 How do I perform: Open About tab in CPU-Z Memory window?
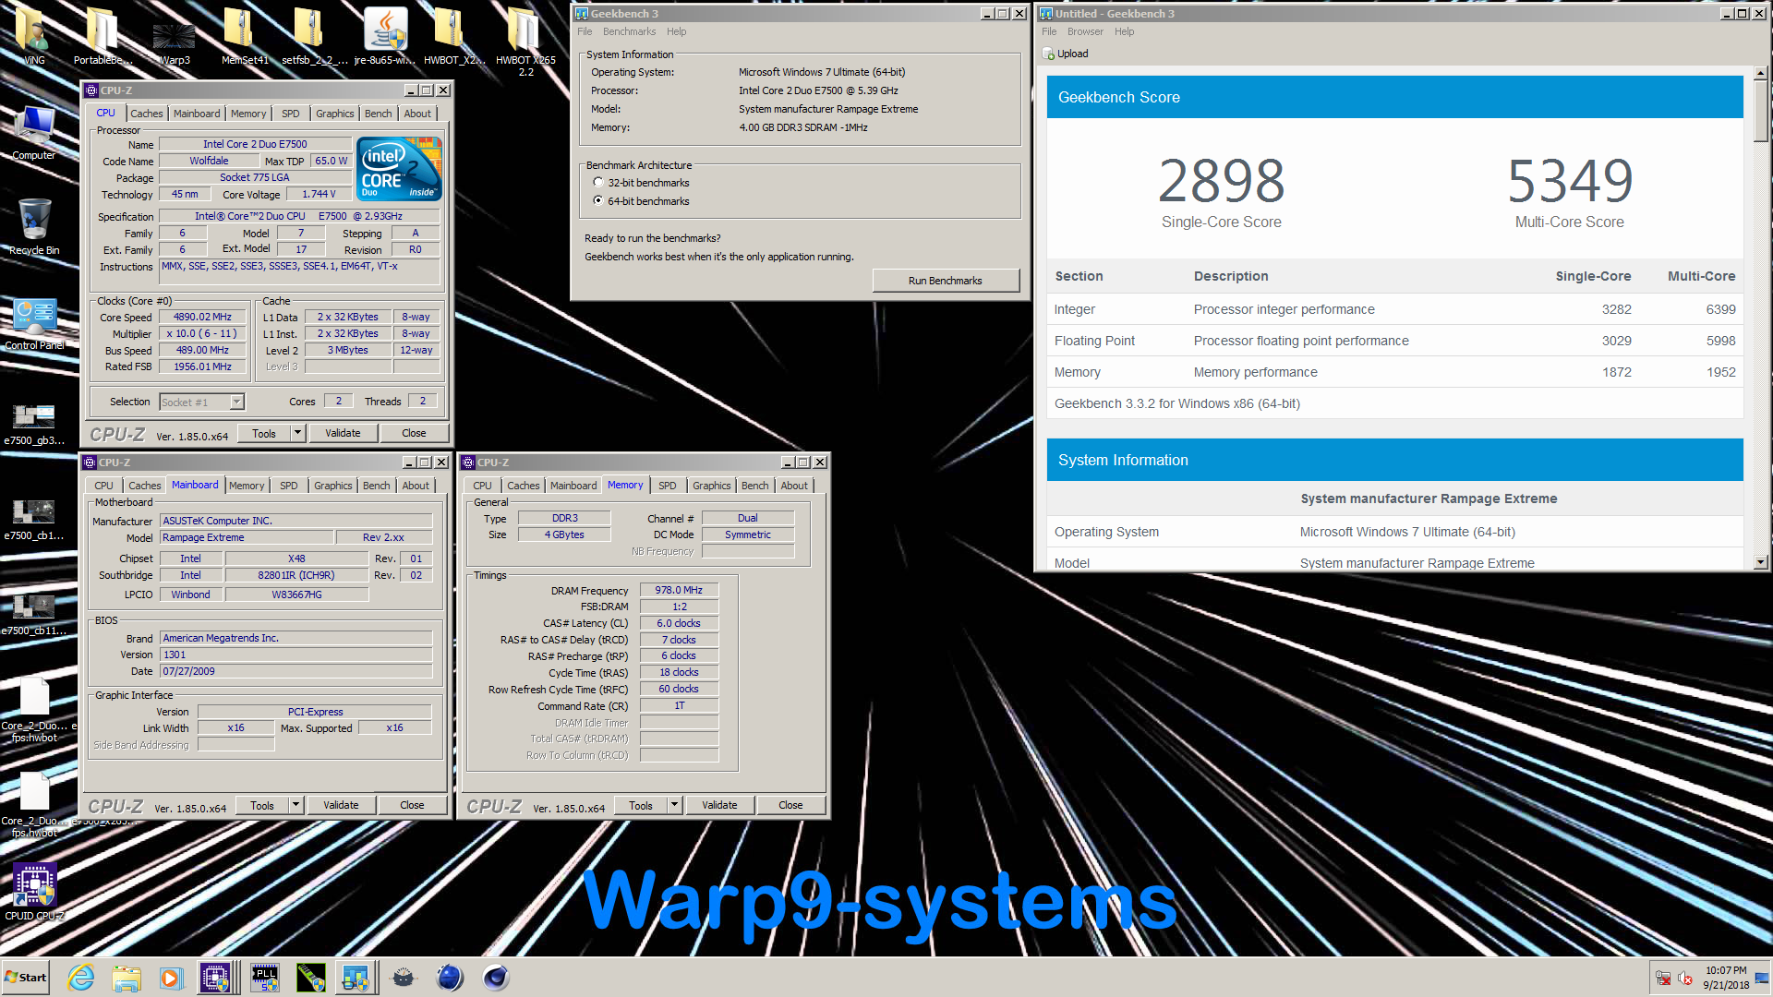click(x=794, y=486)
